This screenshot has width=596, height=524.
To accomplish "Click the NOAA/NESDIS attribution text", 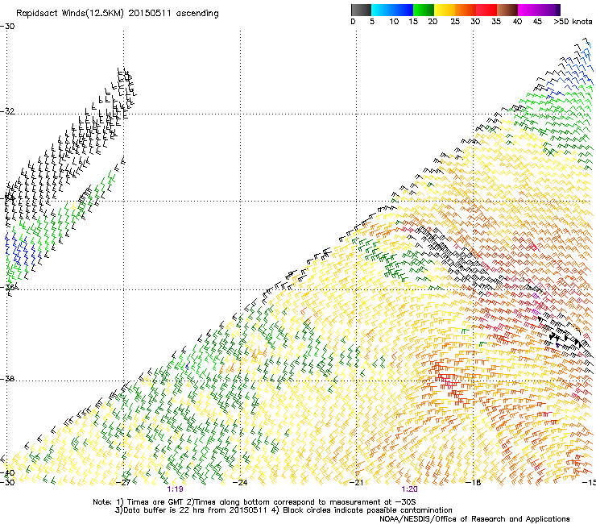I will pos(474,519).
